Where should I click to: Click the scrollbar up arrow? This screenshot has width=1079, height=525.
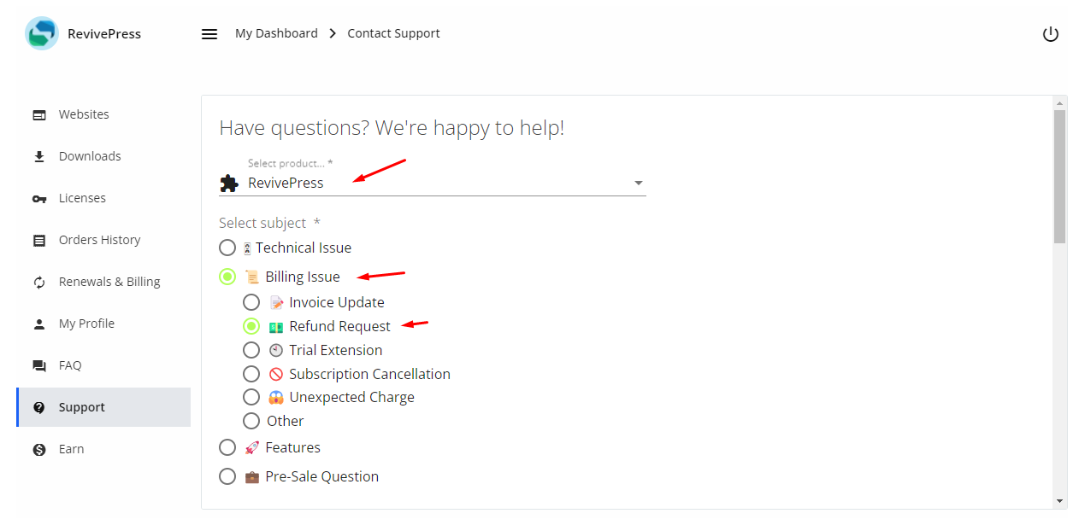1060,102
